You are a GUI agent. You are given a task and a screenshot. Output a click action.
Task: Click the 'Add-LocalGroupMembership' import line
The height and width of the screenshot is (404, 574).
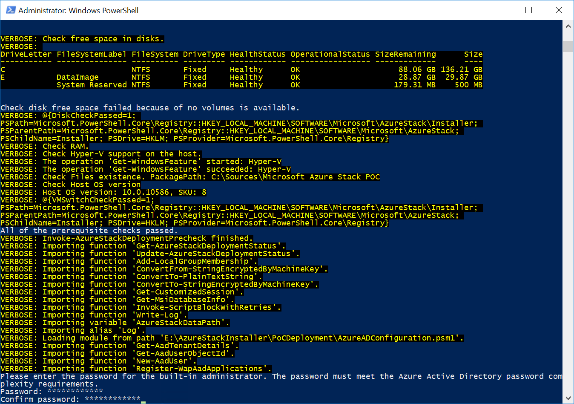pos(129,261)
